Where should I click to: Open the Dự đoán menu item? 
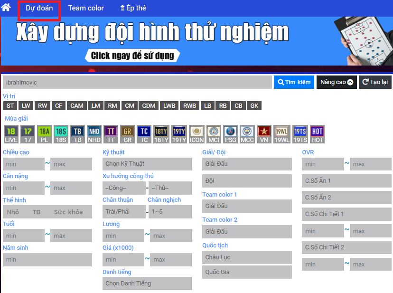pyautogui.click(x=39, y=8)
